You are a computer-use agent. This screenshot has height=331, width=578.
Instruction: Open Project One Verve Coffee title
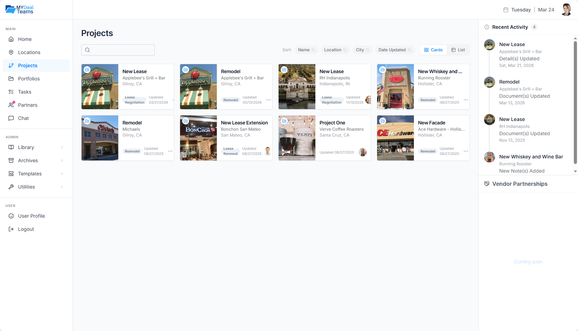(x=332, y=123)
